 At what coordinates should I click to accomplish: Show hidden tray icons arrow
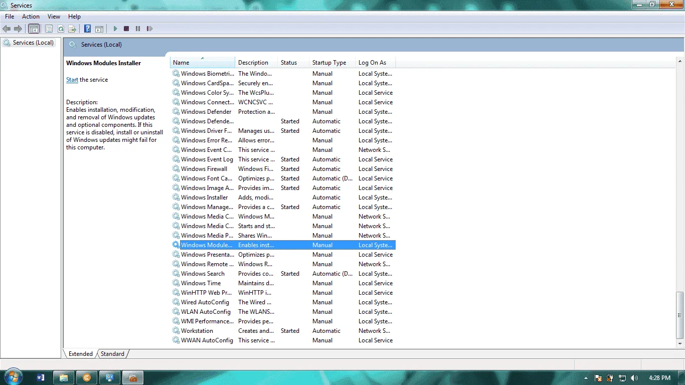[x=586, y=378]
